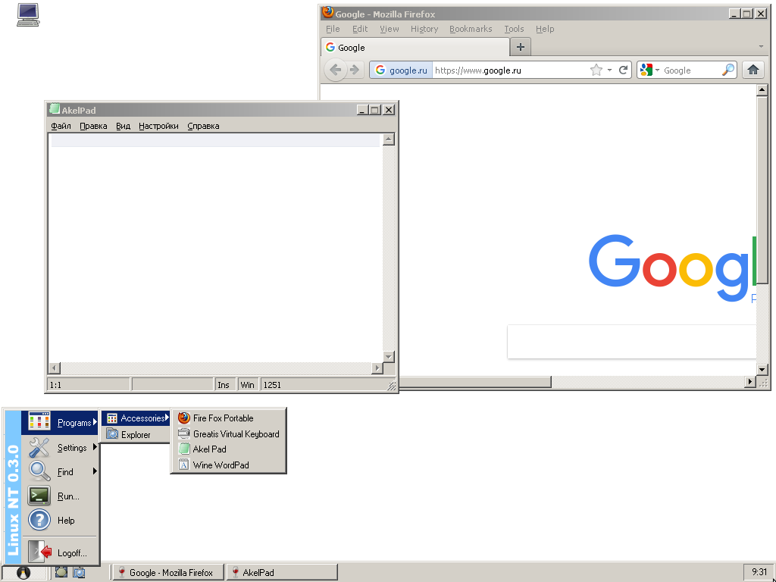Open Firefox View menu
The image size is (776, 582).
click(389, 29)
